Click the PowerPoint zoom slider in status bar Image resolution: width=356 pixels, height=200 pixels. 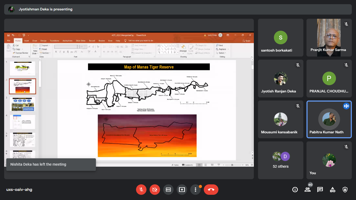[x=232, y=165]
